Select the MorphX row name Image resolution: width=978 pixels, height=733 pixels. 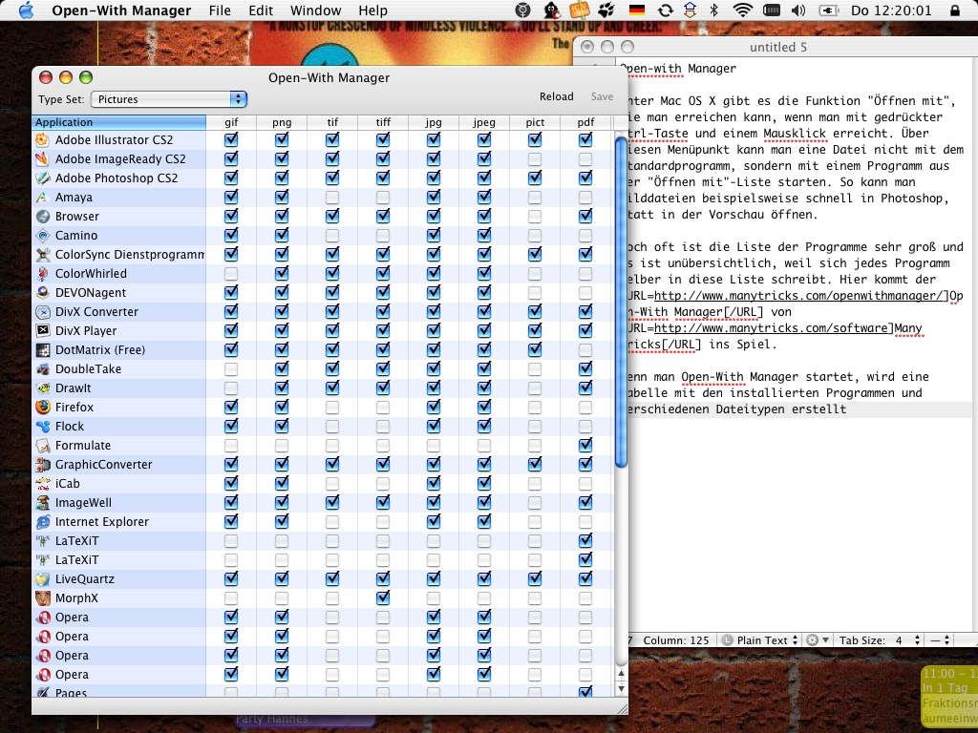[76, 598]
